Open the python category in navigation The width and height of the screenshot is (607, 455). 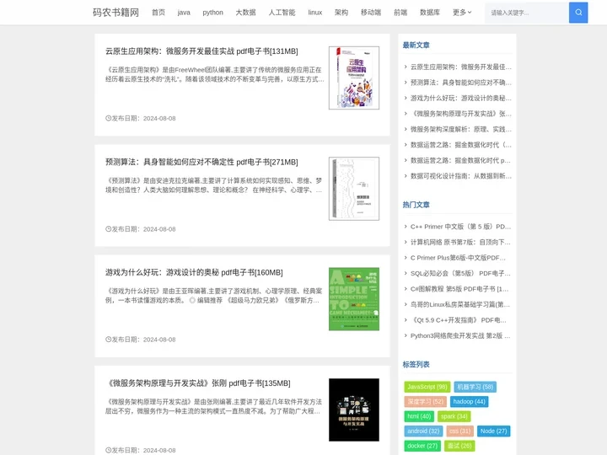[x=213, y=13]
